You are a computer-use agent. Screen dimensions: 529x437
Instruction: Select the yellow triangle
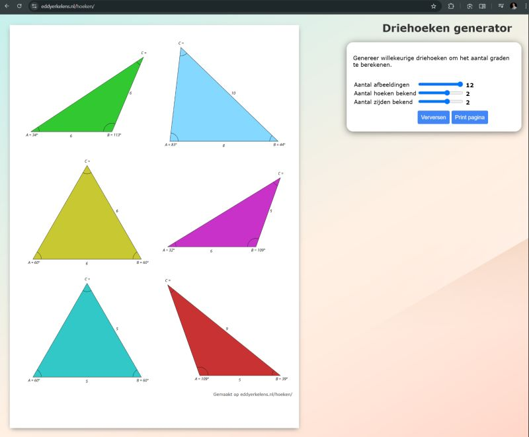87,229
